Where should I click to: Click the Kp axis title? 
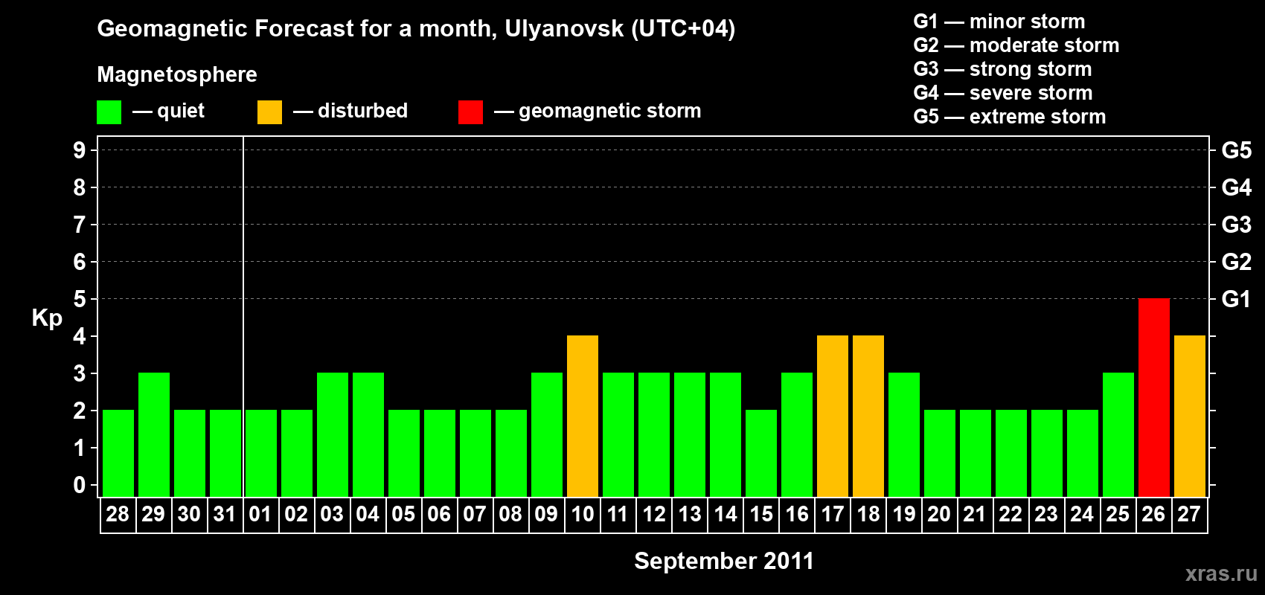point(47,318)
